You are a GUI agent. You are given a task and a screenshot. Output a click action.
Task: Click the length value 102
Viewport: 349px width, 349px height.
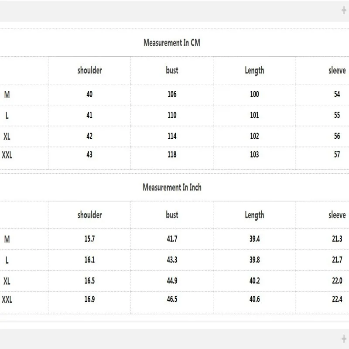(x=254, y=136)
